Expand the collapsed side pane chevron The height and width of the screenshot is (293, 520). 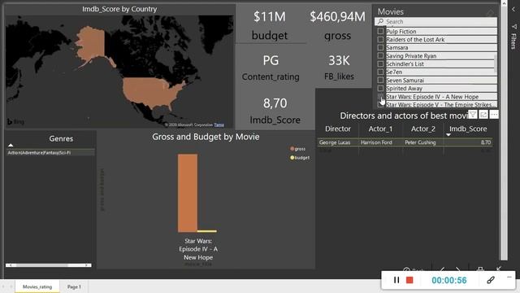pyautogui.click(x=513, y=9)
